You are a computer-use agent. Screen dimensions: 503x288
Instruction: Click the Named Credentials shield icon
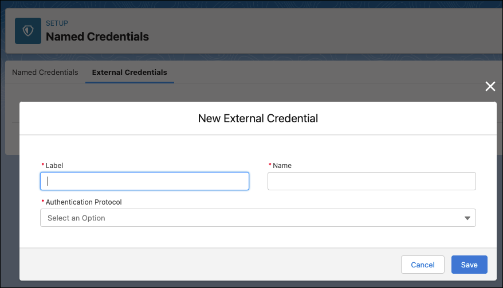coord(28,31)
